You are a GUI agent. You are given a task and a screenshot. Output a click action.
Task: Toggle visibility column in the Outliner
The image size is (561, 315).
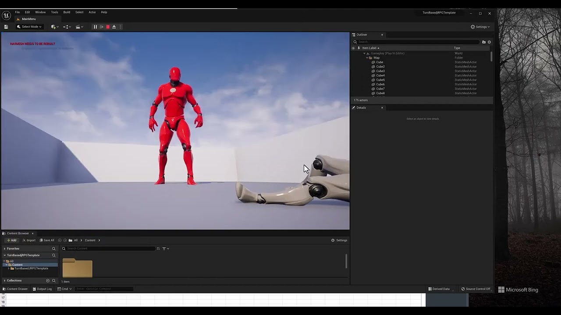(x=354, y=48)
